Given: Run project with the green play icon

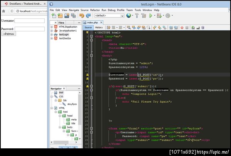Looking at the screenshot, I should tap(151, 16).
